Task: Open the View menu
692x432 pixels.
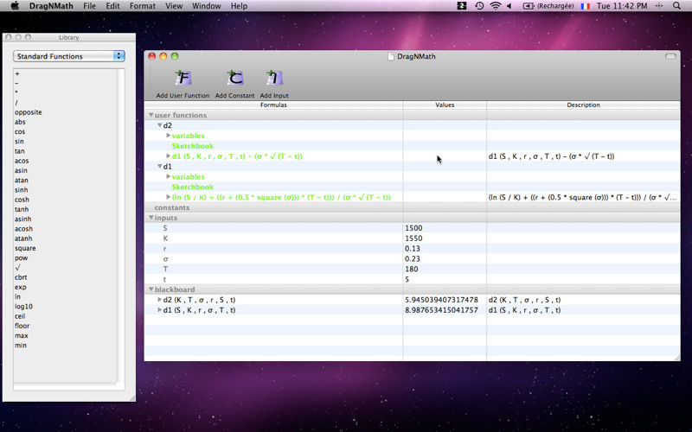Action: pos(174,6)
